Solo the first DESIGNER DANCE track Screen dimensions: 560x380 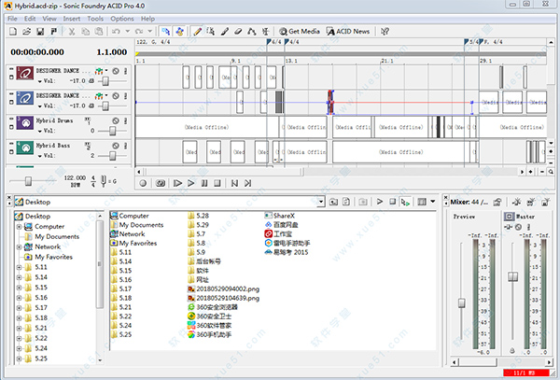125,71
